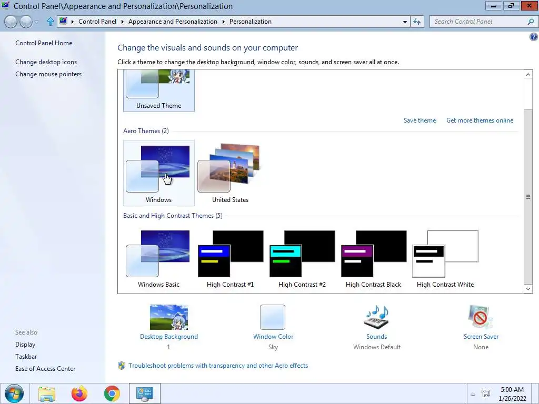Apply the High Contrast White theme
The width and height of the screenshot is (539, 404).
pyautogui.click(x=445, y=259)
